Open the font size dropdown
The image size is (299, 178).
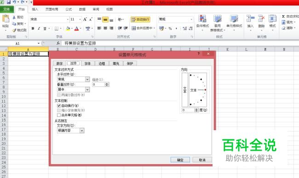(x=80, y=19)
